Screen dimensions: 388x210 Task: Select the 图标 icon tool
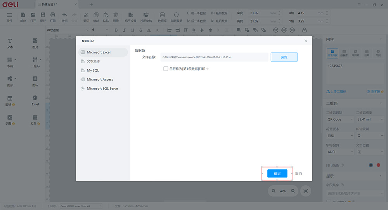(x=35, y=81)
